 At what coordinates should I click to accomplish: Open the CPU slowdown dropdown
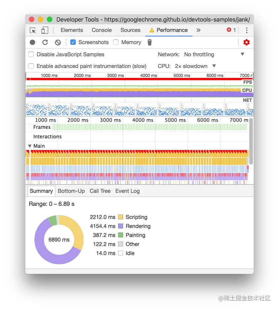pyautogui.click(x=195, y=66)
